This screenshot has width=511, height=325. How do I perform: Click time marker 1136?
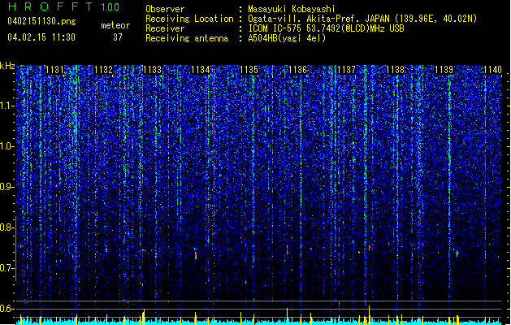coord(298,70)
